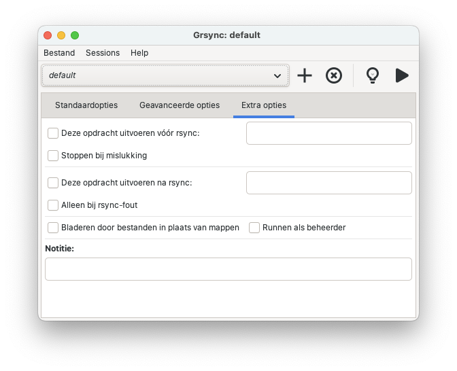
Task: Enable 'Runnen als beheerder' checkbox
Action: click(254, 228)
